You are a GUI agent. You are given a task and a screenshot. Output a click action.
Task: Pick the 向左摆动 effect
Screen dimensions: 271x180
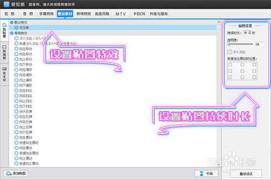point(16,138)
